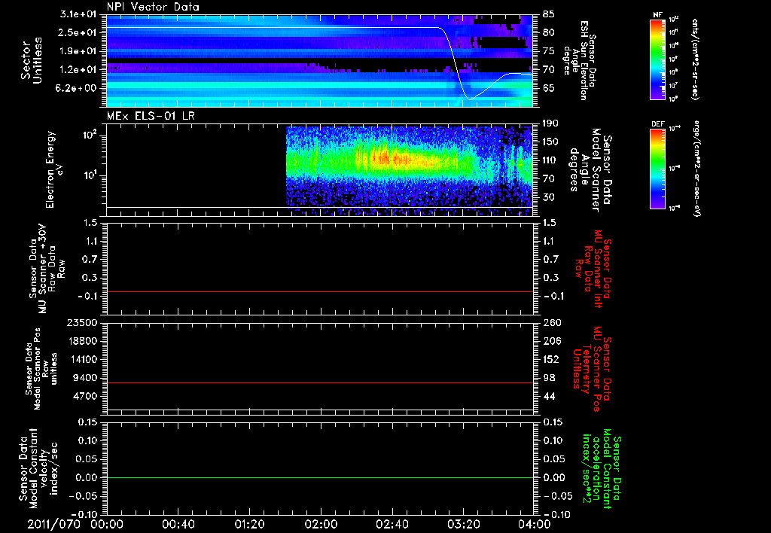Click the 00:40 time tick label
The height and width of the screenshot is (533, 771).
coord(178,523)
